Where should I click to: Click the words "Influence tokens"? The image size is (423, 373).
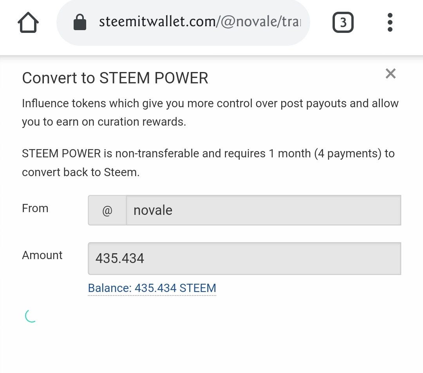[64, 103]
